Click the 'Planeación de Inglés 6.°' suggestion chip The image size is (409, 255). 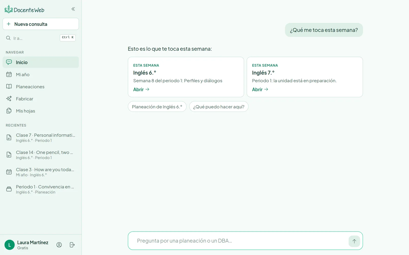(157, 107)
